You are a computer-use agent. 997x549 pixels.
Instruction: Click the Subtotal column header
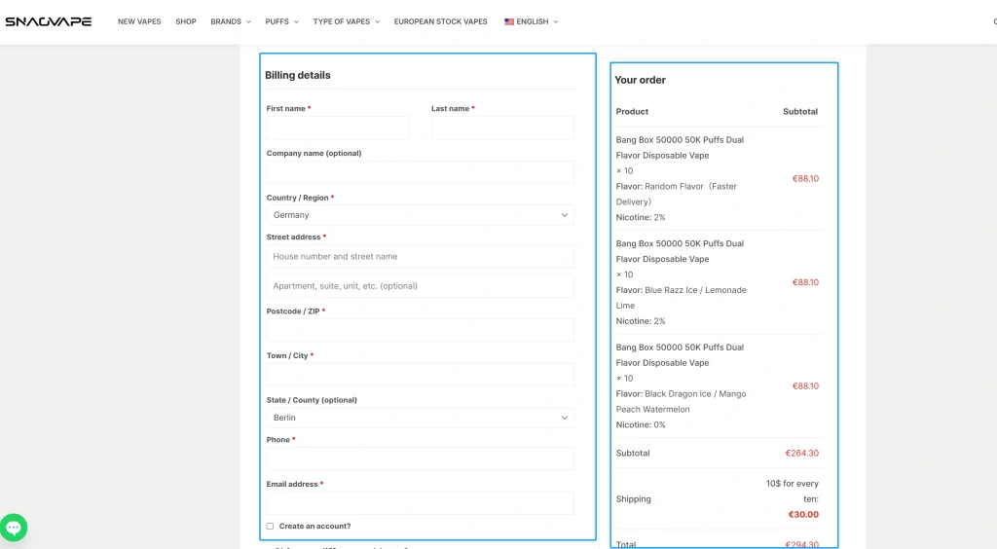pos(800,111)
